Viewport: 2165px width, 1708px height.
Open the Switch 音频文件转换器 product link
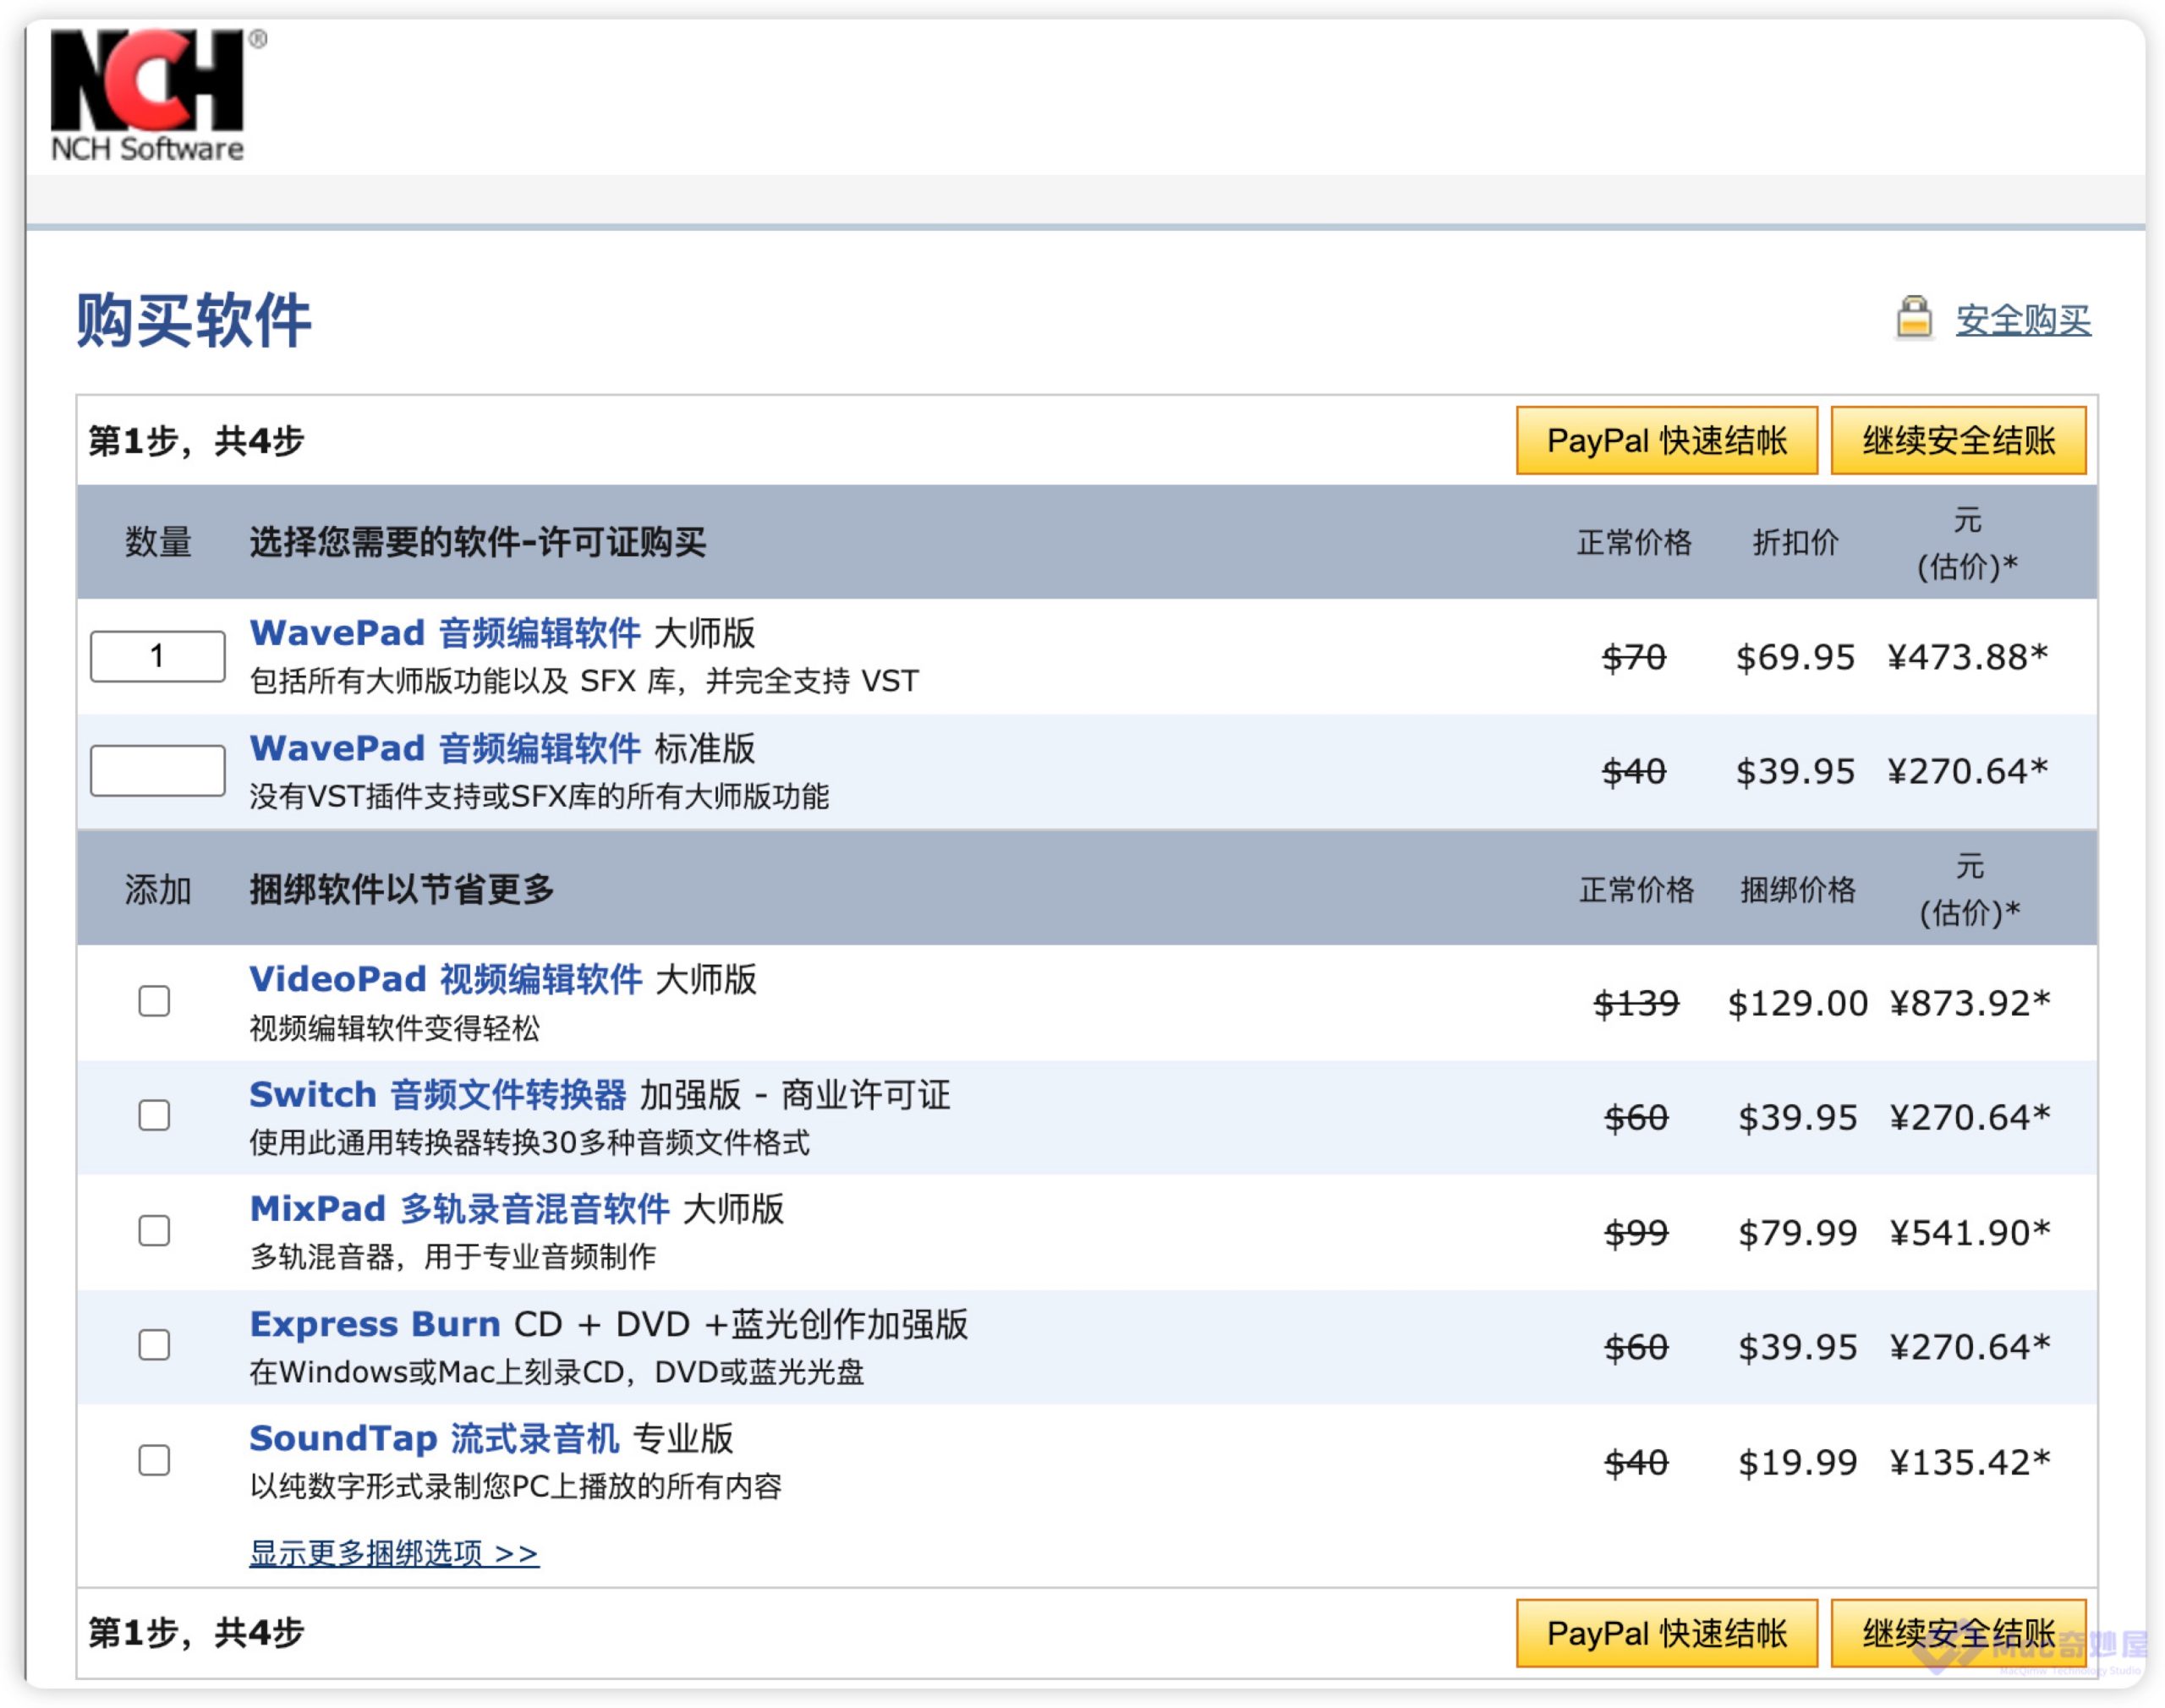coord(438,1094)
